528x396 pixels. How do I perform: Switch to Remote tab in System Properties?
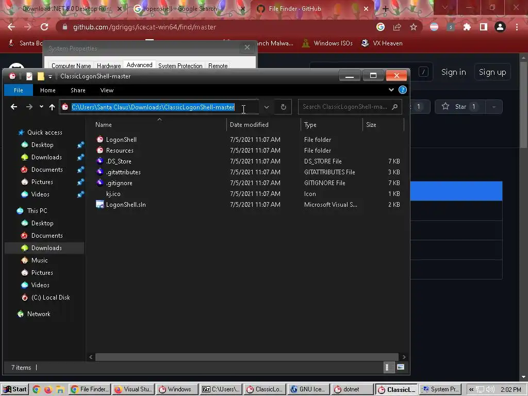[x=218, y=65]
